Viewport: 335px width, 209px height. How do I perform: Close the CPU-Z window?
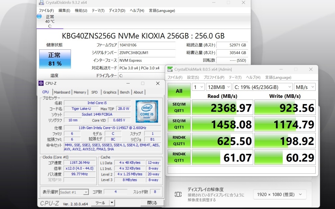(x=158, y=83)
